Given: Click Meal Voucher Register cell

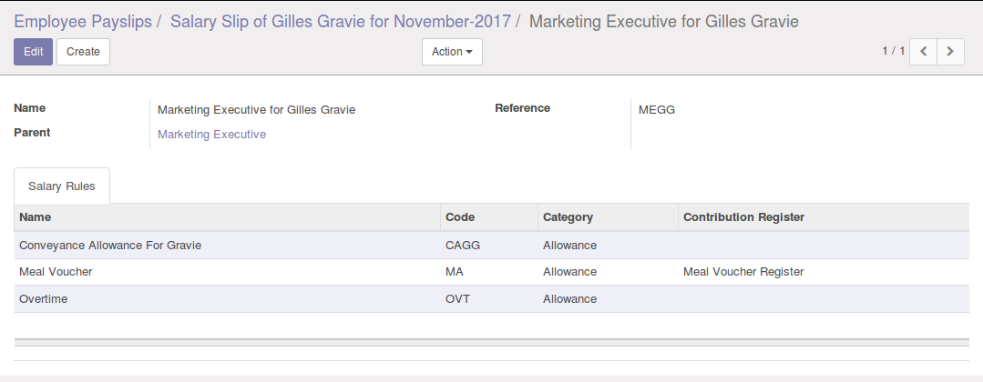Looking at the screenshot, I should (743, 272).
